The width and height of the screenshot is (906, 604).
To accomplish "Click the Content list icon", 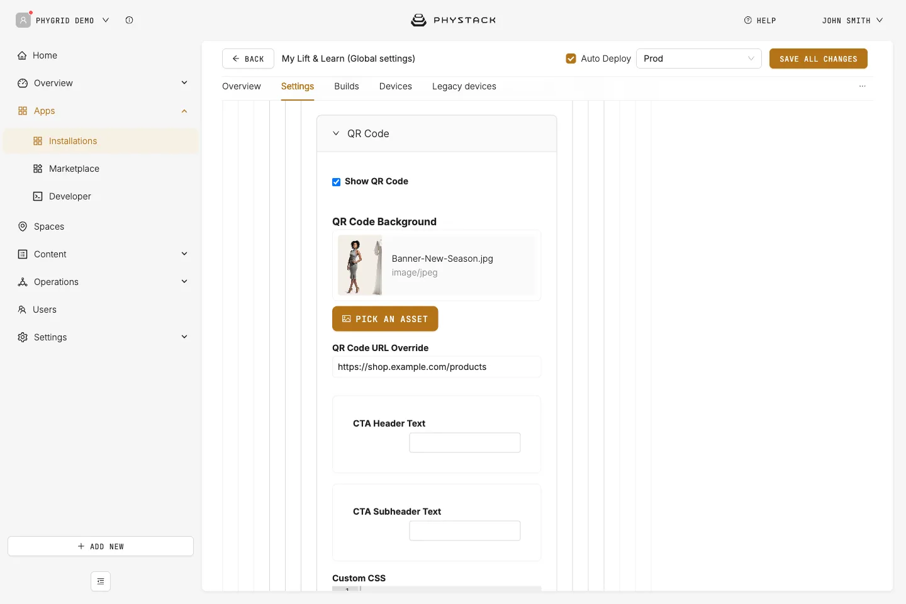I will [x=23, y=254].
